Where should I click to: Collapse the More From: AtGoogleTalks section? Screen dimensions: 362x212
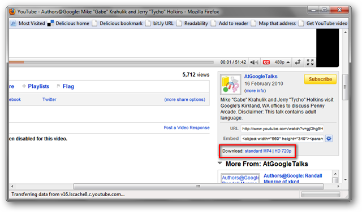coord(220,163)
